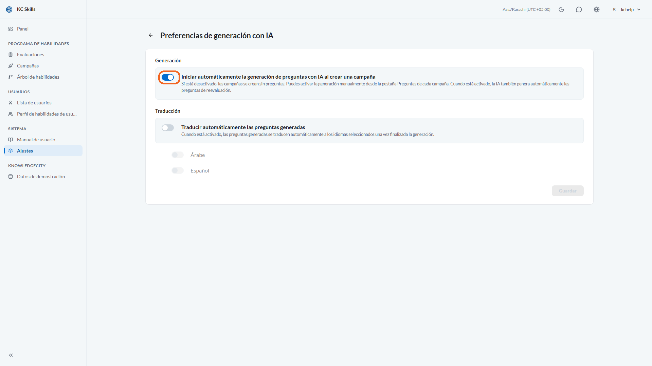
Task: Open Manual de usuario link
Action: pos(43,140)
